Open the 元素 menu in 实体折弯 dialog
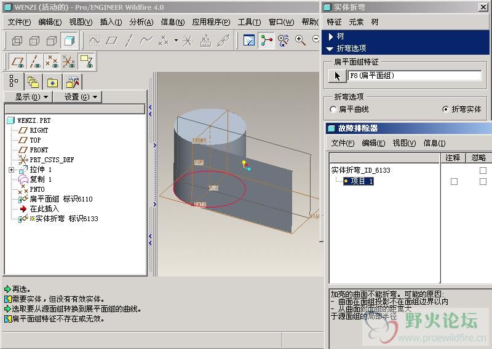492x349 pixels. (356, 22)
